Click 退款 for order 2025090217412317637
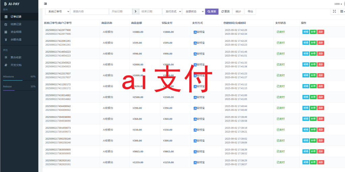This screenshot has width=345, height=172. click(321, 75)
